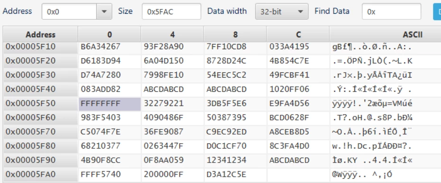Click cell value D6183D94
The width and height of the screenshot is (441, 183).
coord(101,61)
